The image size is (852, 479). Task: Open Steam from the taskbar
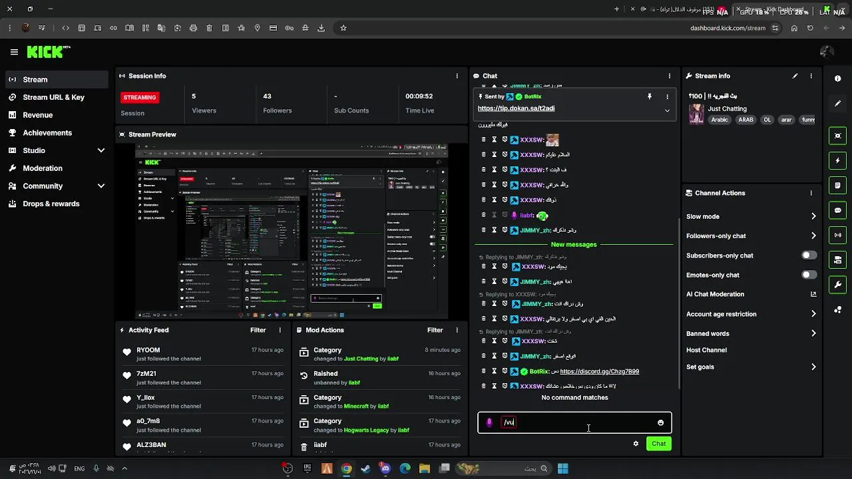pyautogui.click(x=365, y=468)
